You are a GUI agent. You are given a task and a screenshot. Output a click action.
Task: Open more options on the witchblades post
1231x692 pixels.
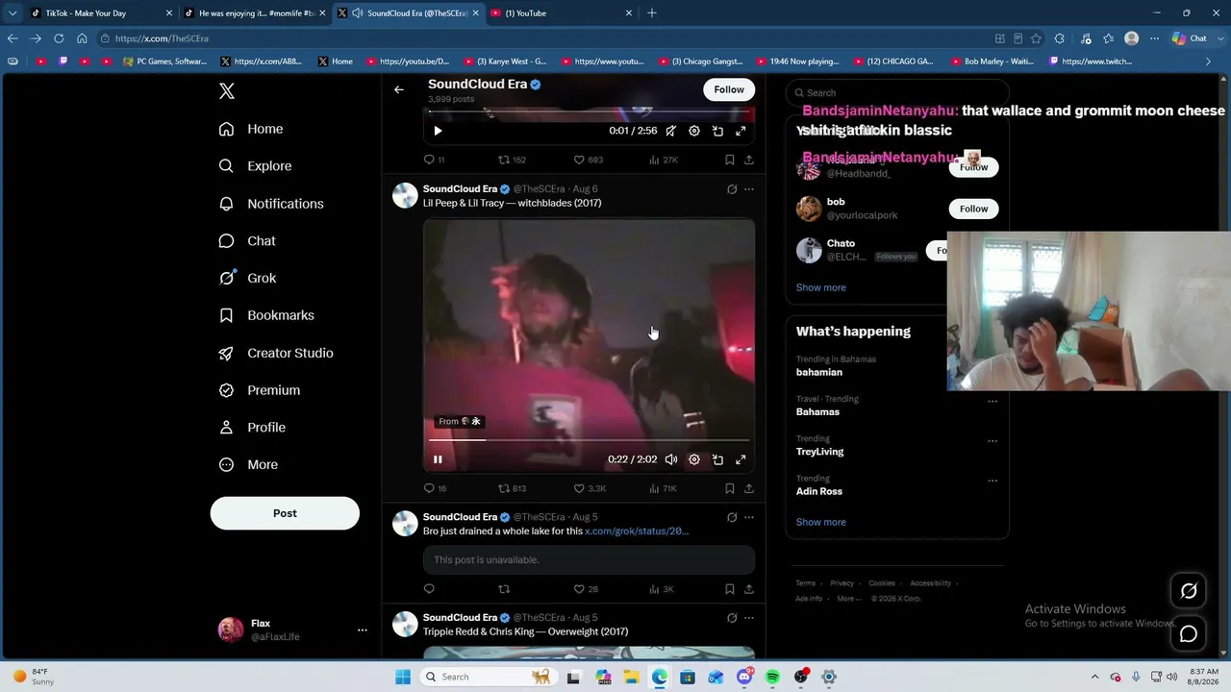pos(749,189)
